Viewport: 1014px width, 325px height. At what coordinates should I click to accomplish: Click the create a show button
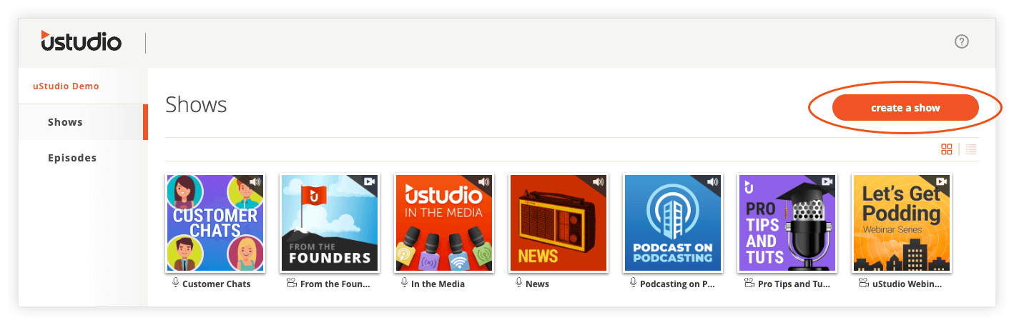tap(905, 108)
